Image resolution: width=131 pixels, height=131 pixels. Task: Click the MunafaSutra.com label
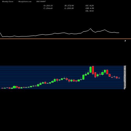[x=25, y=2]
